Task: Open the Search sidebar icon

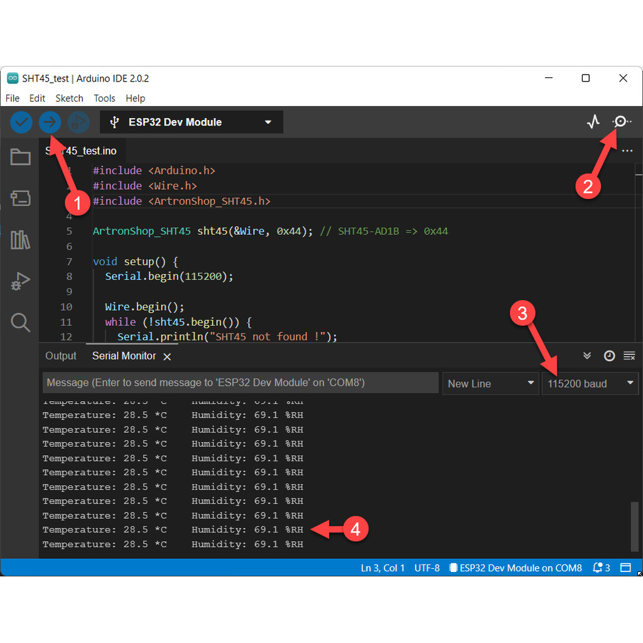Action: 21,323
